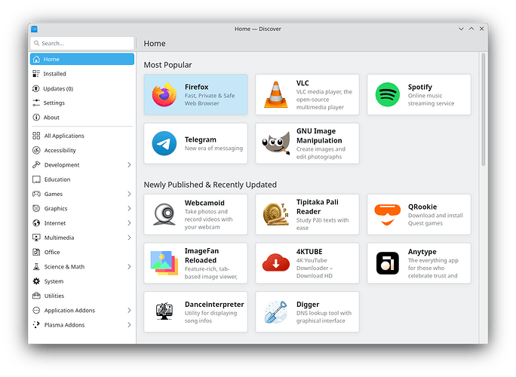
Task: Click the Digger shovel icon
Action: click(275, 312)
